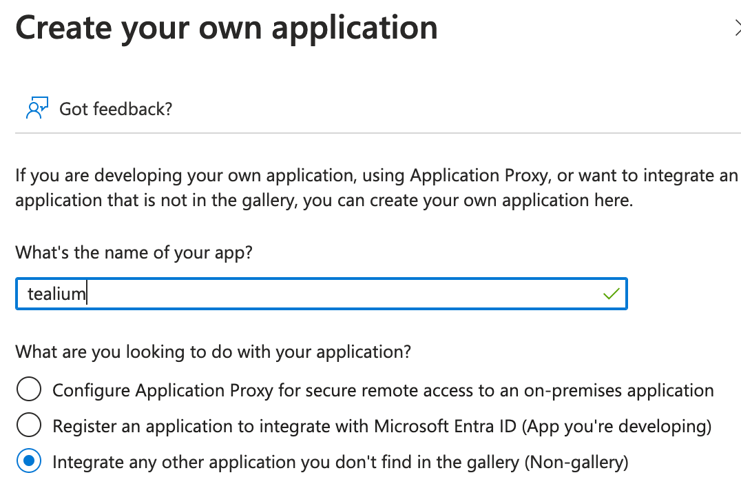Image resolution: width=741 pixels, height=495 pixels.
Task: Click the "If you are developing" description paragraph
Action: tap(372, 188)
